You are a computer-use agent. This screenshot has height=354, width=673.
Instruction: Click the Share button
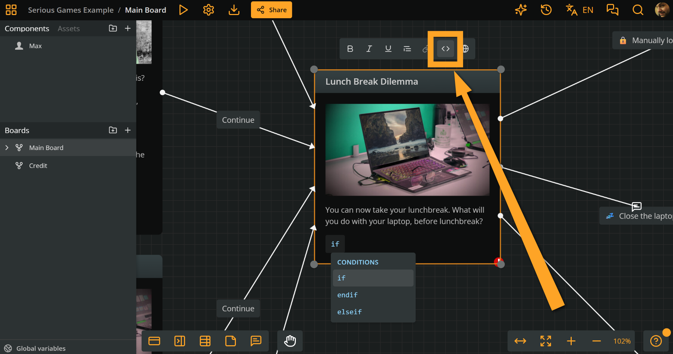271,10
